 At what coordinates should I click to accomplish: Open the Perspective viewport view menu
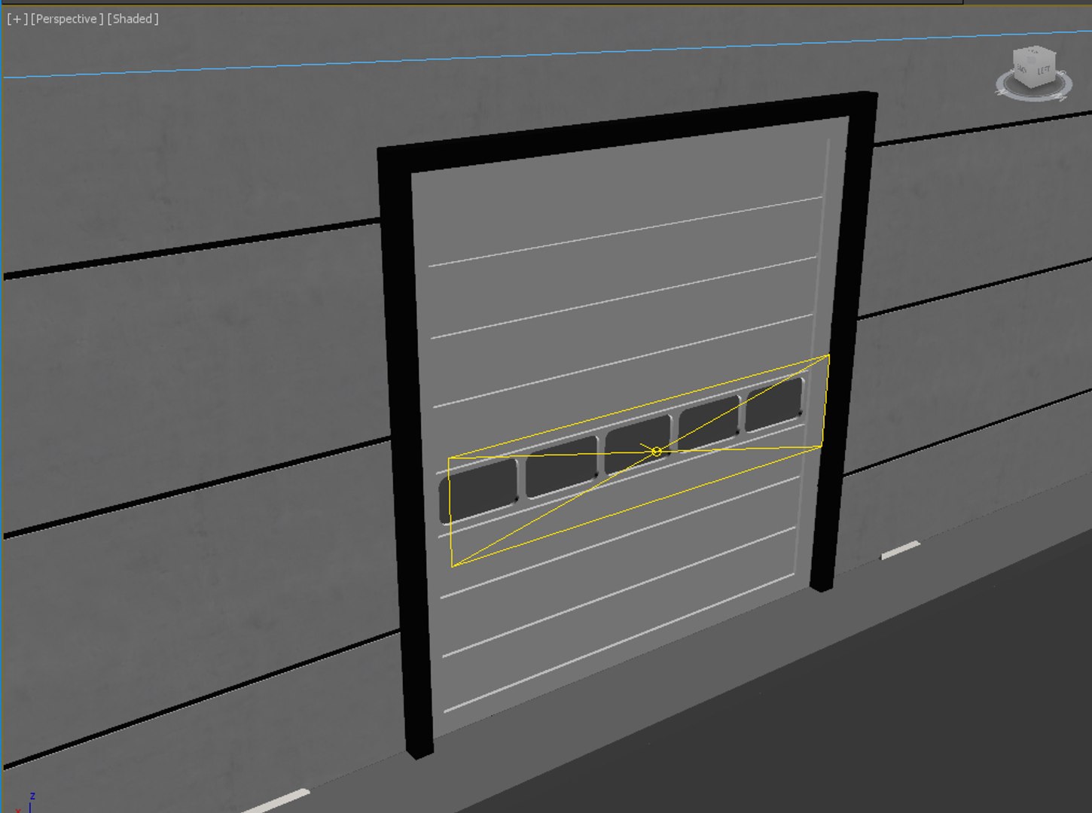pos(67,19)
